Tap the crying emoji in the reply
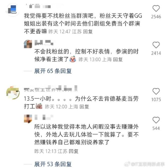 72,59
